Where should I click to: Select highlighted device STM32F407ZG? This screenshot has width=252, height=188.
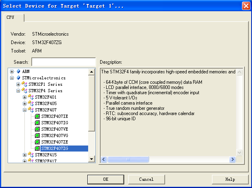pyautogui.click(x=64, y=148)
